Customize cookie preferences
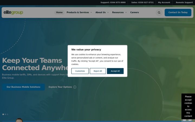The image size is (195, 122). click(x=80, y=71)
